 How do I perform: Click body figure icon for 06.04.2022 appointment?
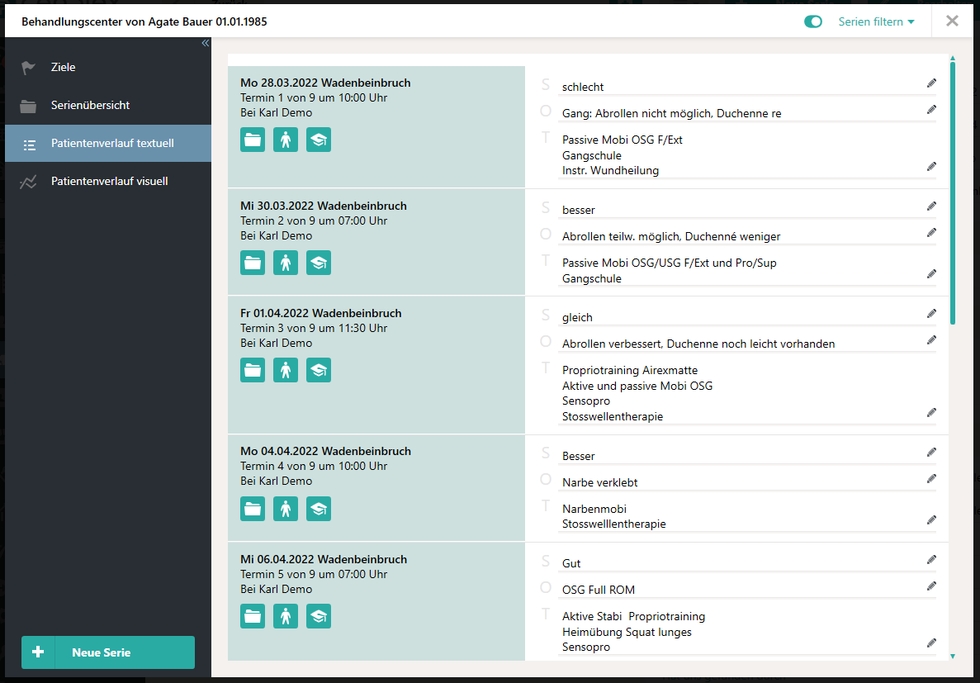(286, 616)
